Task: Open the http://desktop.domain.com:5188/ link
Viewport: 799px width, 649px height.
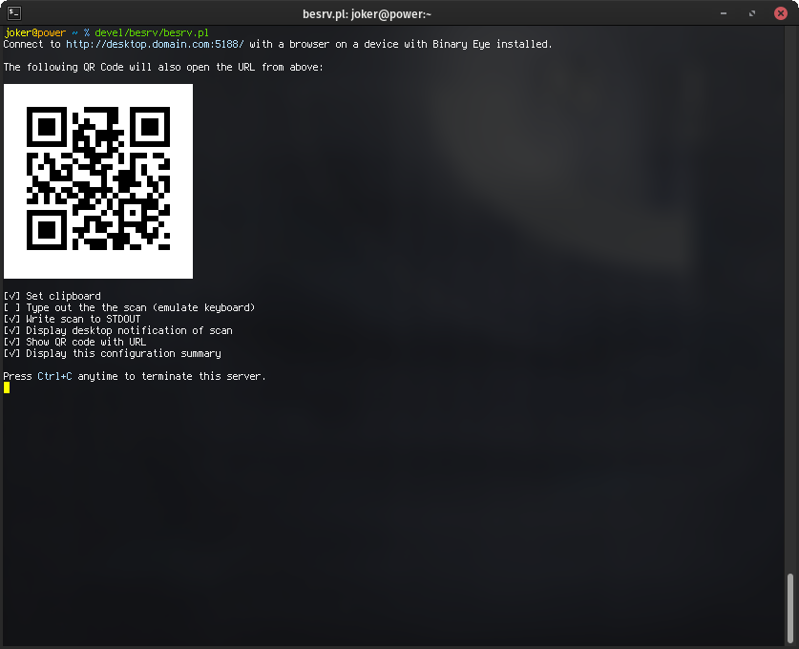Action: click(x=155, y=44)
